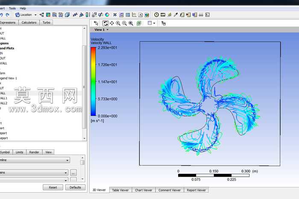This screenshot has height=199, width=299.
Task: Insert an Instance Transform
Action: [94, 15]
